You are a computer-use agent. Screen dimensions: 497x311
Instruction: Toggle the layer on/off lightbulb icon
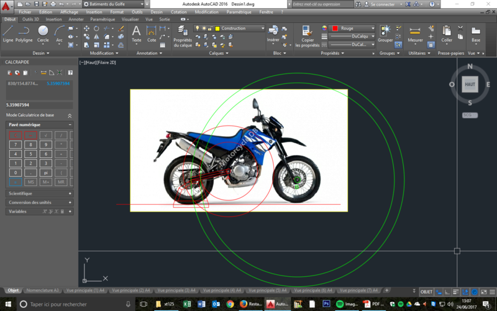pyautogui.click(x=198, y=28)
